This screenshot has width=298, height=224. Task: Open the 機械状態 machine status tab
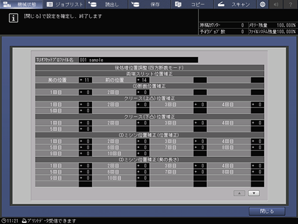tap(21, 4)
